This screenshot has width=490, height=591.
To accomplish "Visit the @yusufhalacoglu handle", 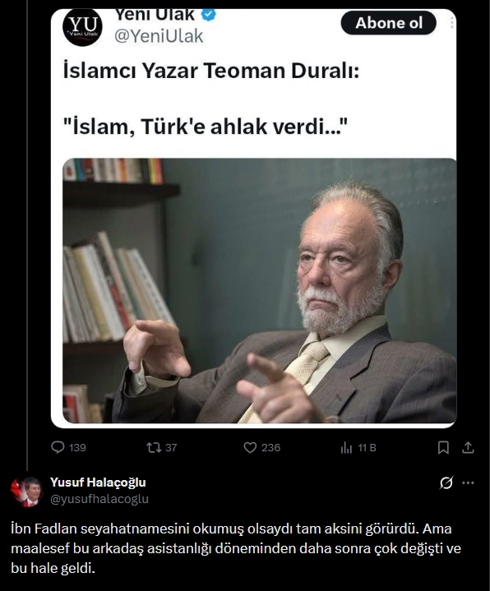I will pos(99,499).
